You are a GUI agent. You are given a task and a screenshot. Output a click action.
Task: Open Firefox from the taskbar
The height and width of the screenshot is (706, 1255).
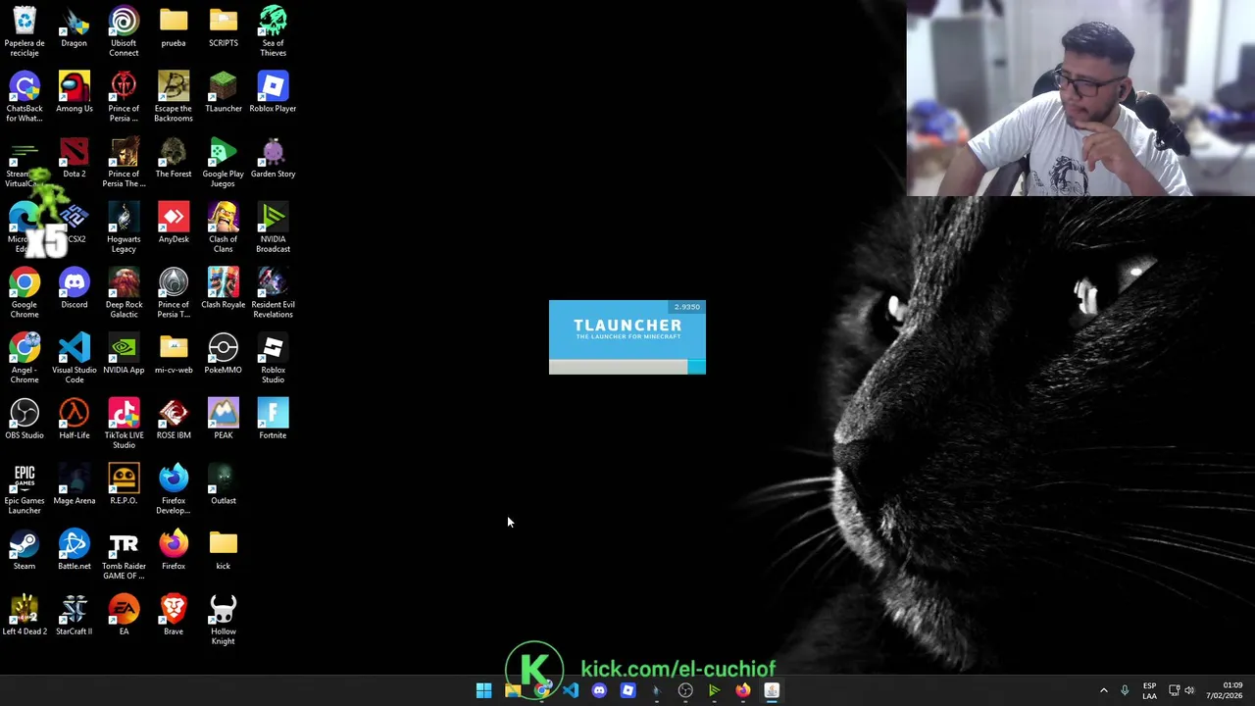pyautogui.click(x=742, y=690)
